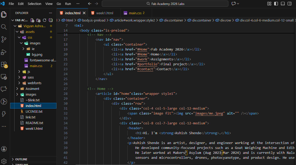Toggle the bottom panel visibility
The height and width of the screenshot is (165, 296).
point(283,4)
